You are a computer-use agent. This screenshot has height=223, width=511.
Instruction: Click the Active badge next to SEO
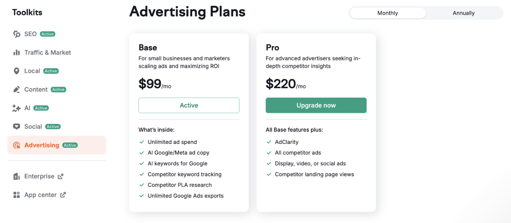tap(47, 34)
